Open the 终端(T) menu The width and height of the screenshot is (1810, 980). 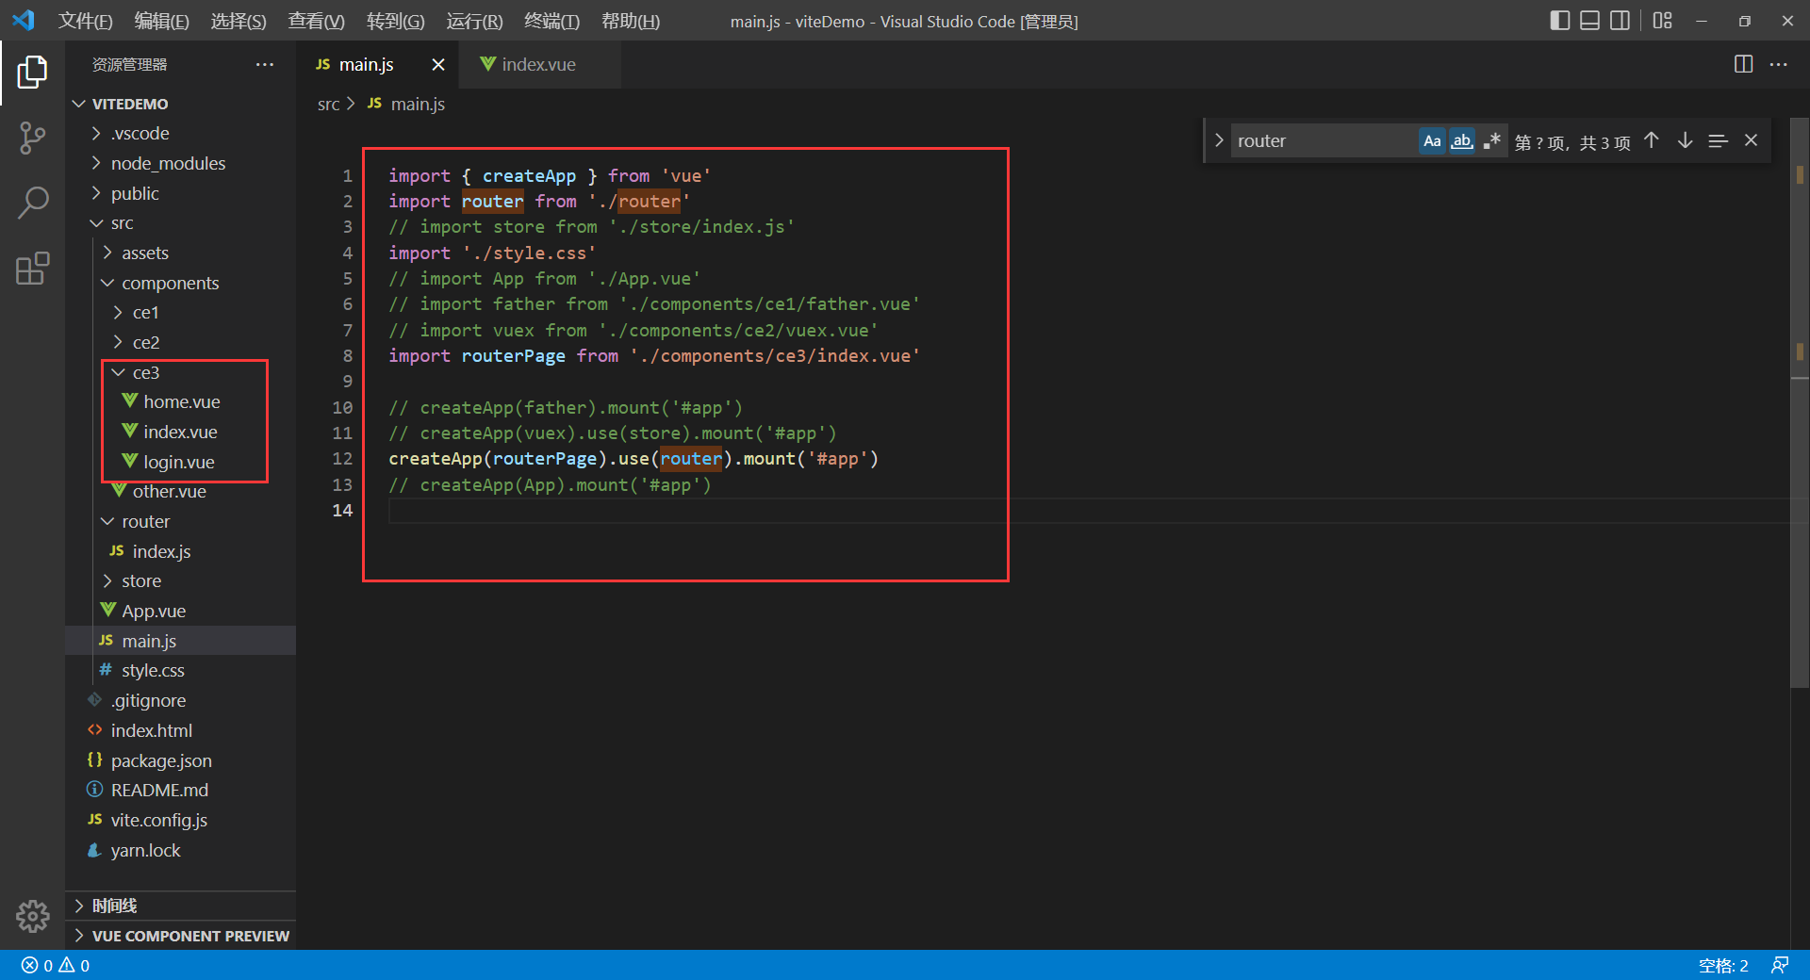(x=552, y=21)
